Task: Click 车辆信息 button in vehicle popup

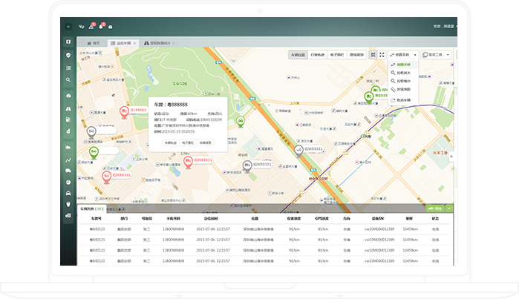Action: pyautogui.click(x=205, y=142)
